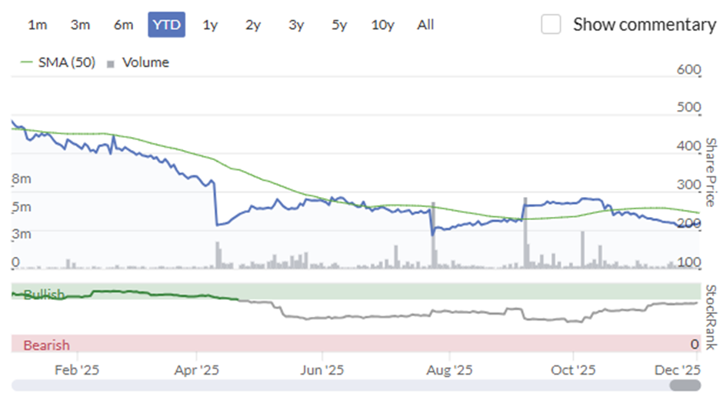Click the 300 share price tick
Screen dimensions: 723x397
(688, 185)
